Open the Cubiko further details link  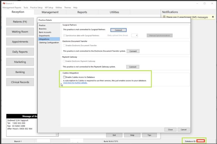coord(75,83)
